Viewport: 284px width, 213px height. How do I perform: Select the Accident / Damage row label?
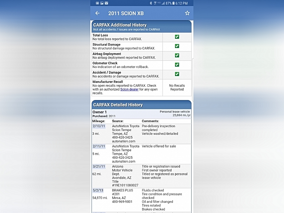click(x=107, y=72)
